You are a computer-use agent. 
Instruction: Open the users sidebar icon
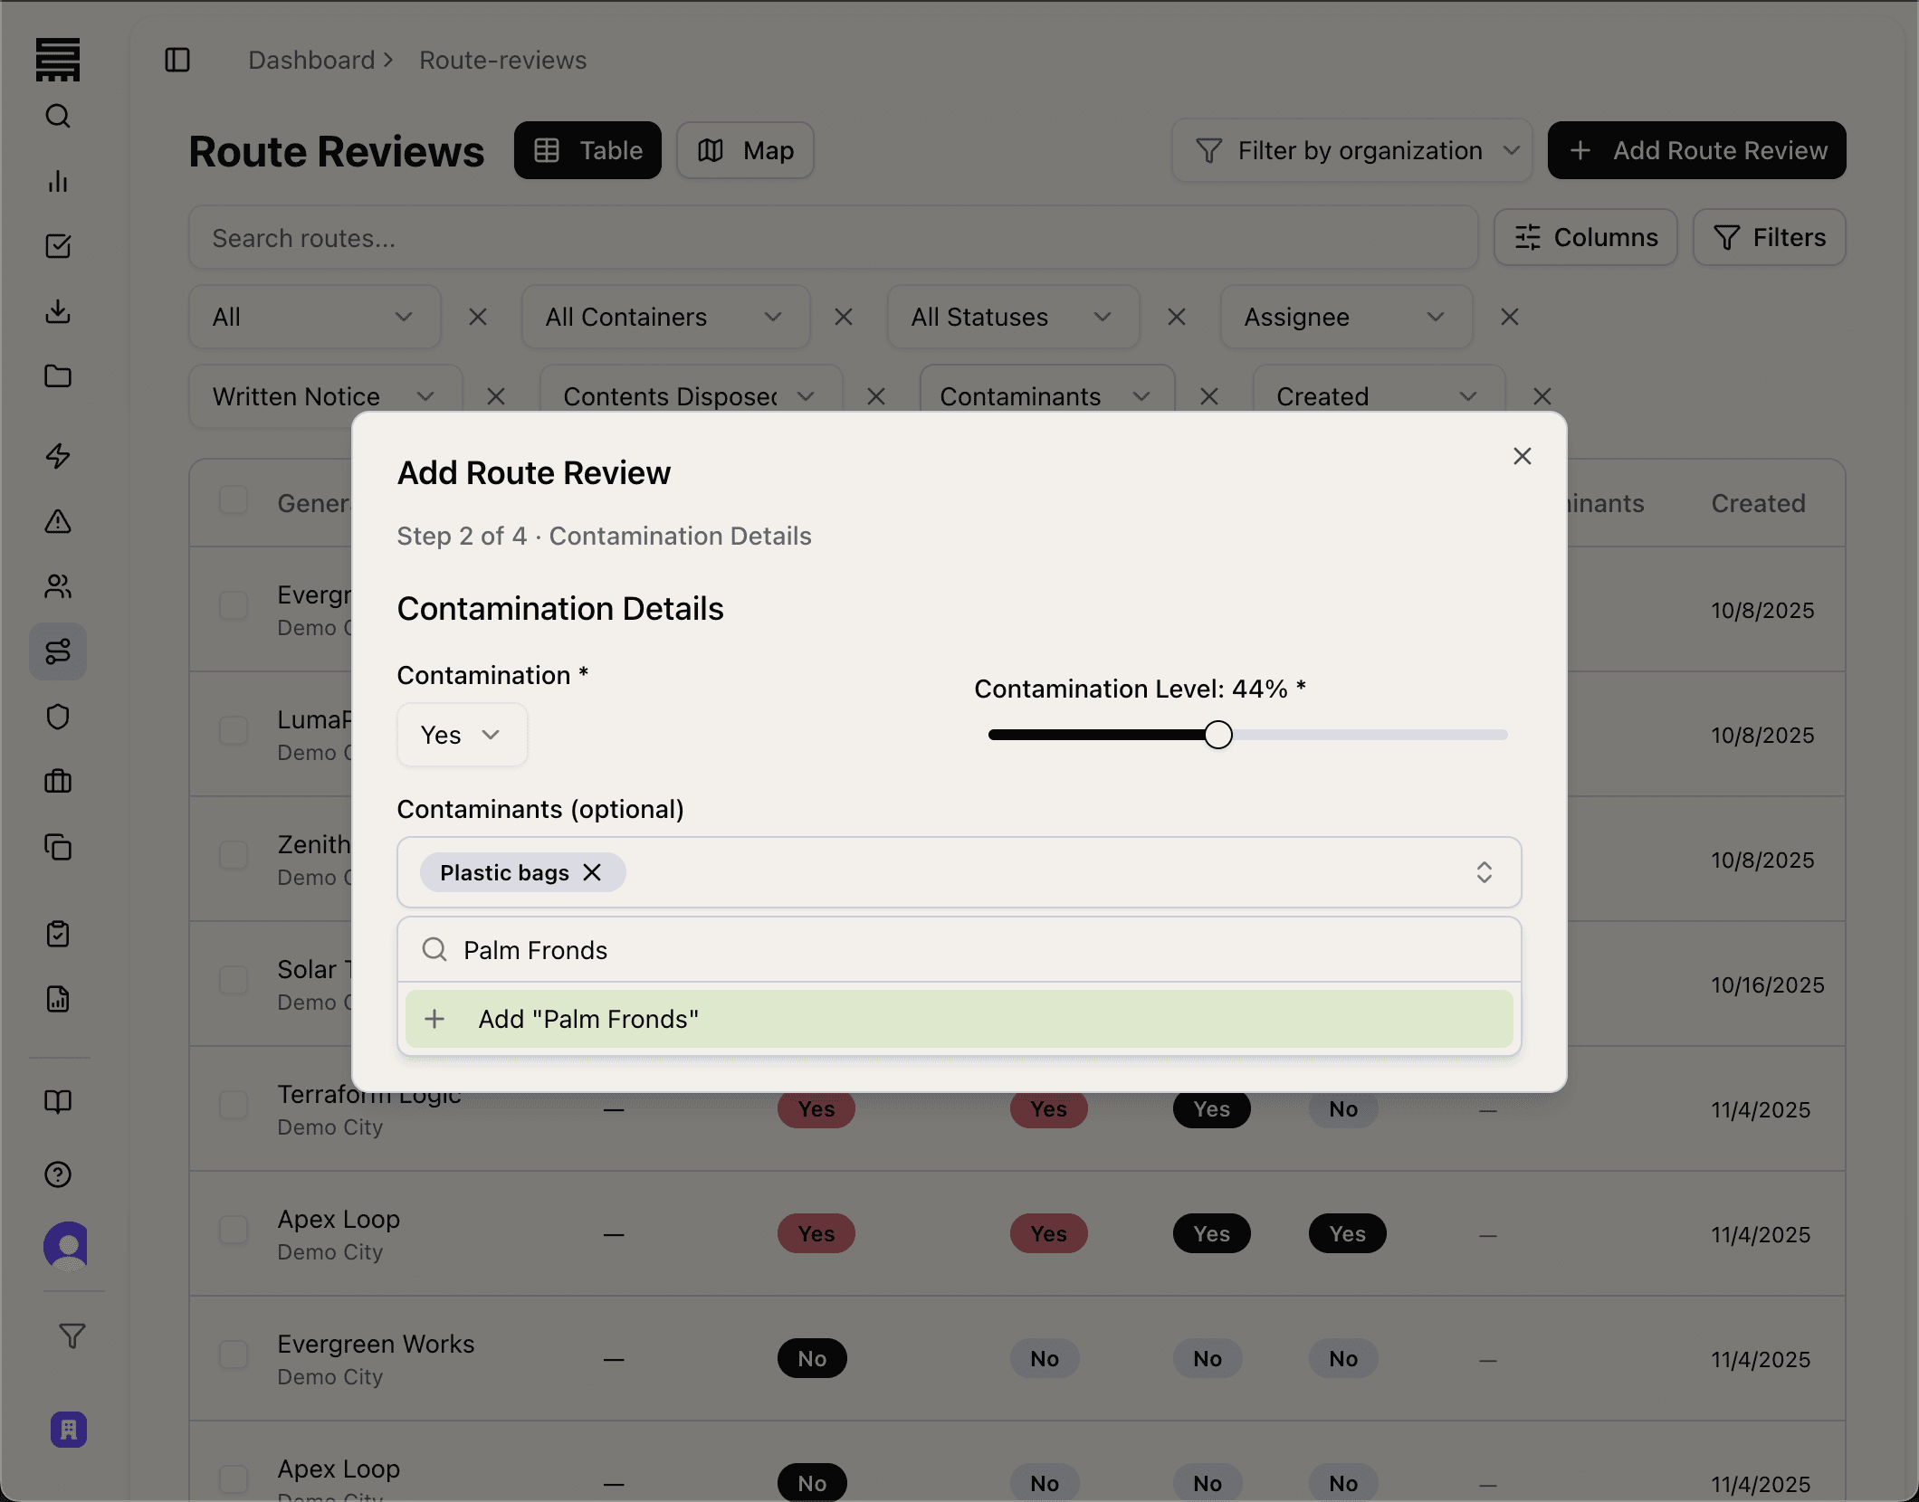(x=58, y=586)
